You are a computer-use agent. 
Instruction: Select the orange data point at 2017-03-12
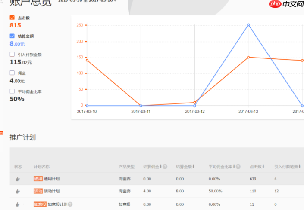194,103
